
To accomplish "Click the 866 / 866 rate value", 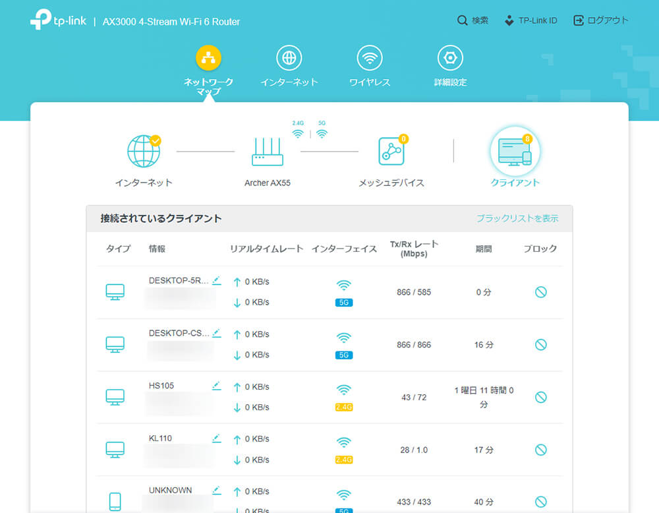I will (x=414, y=344).
